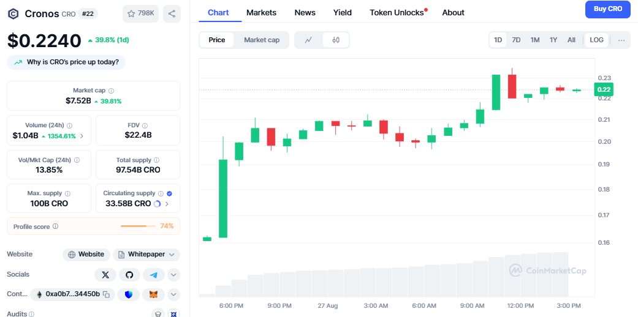Click the Volume (24h) info icon
Image resolution: width=638 pixels, height=317 pixels.
70,125
